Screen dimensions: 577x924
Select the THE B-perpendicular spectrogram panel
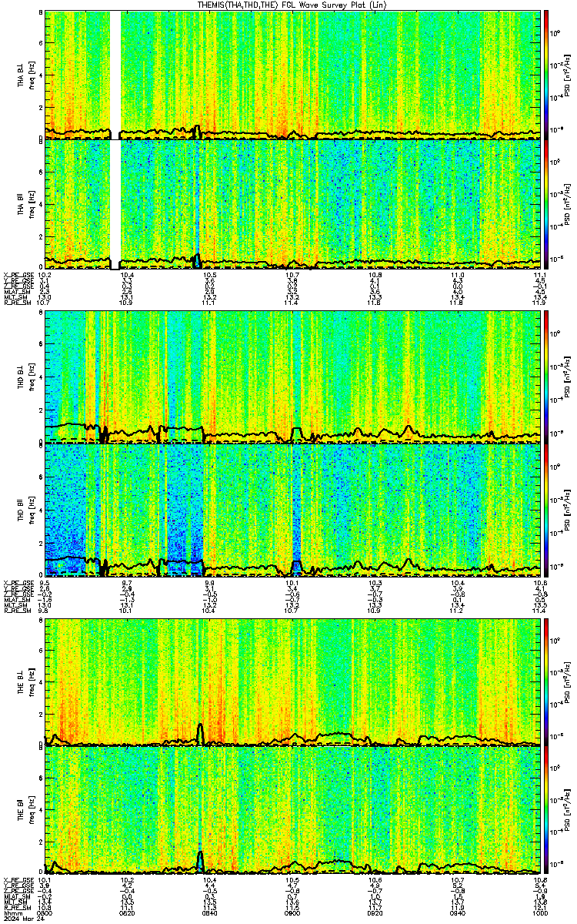[293, 682]
